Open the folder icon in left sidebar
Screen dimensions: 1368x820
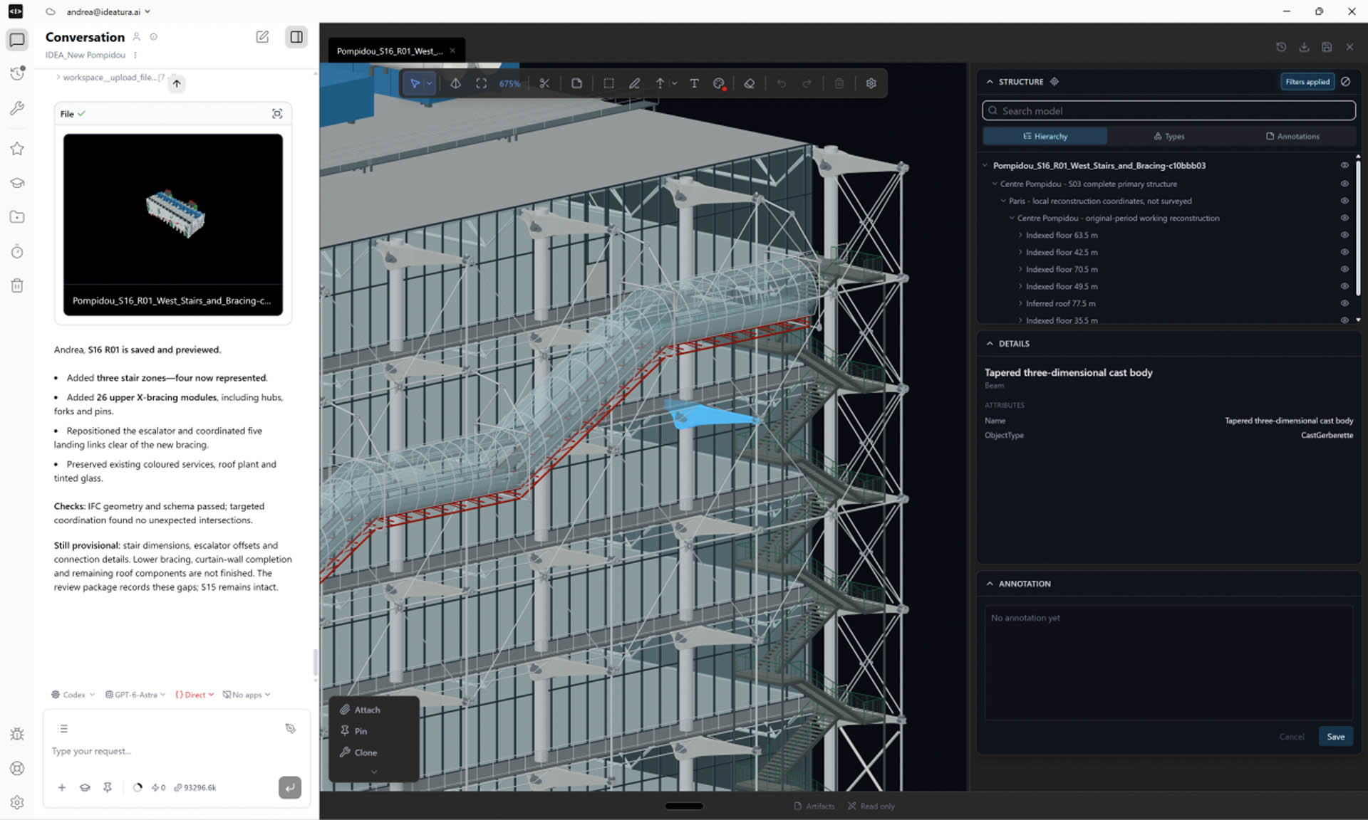pos(17,217)
